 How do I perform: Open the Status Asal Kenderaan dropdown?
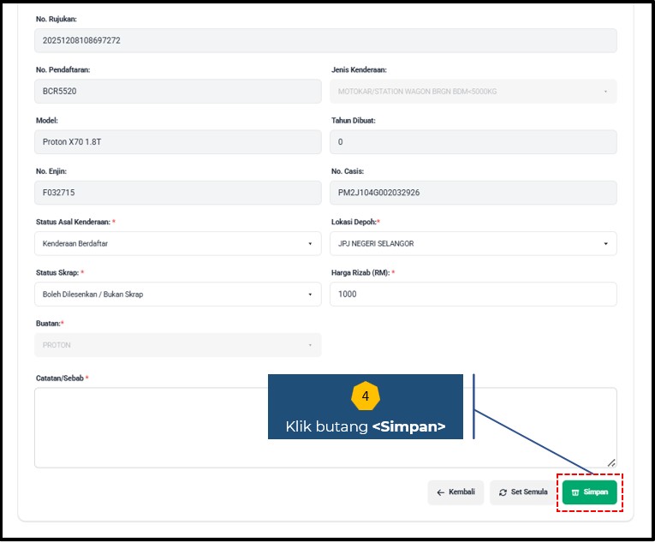click(177, 243)
